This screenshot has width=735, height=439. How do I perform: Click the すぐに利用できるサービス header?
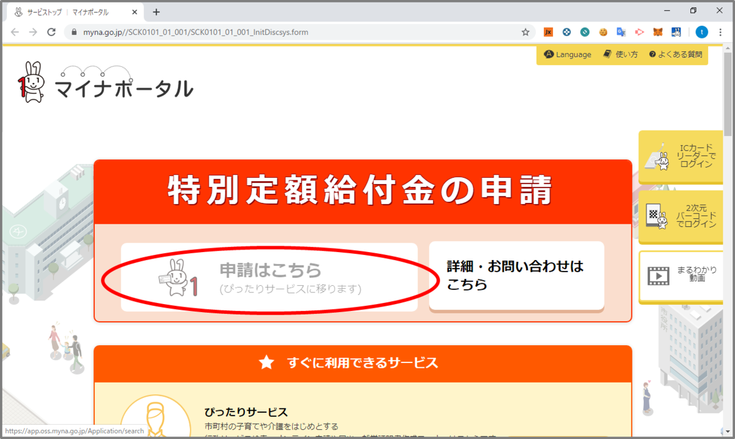(x=363, y=363)
